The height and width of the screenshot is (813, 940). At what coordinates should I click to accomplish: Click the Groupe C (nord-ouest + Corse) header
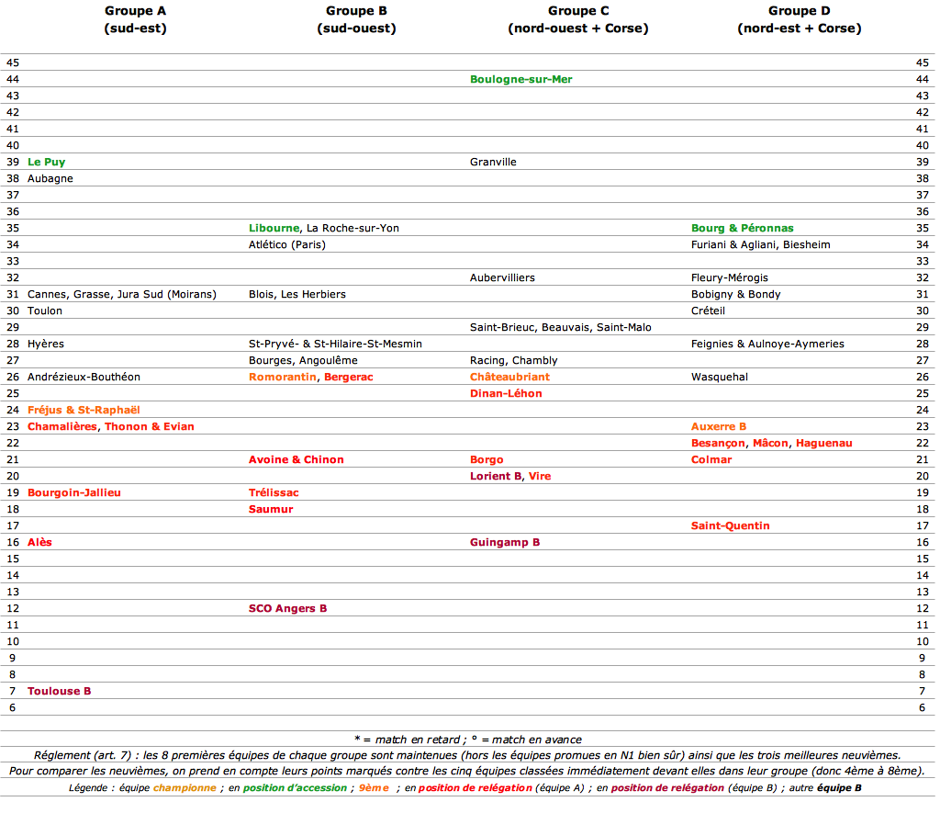point(578,19)
